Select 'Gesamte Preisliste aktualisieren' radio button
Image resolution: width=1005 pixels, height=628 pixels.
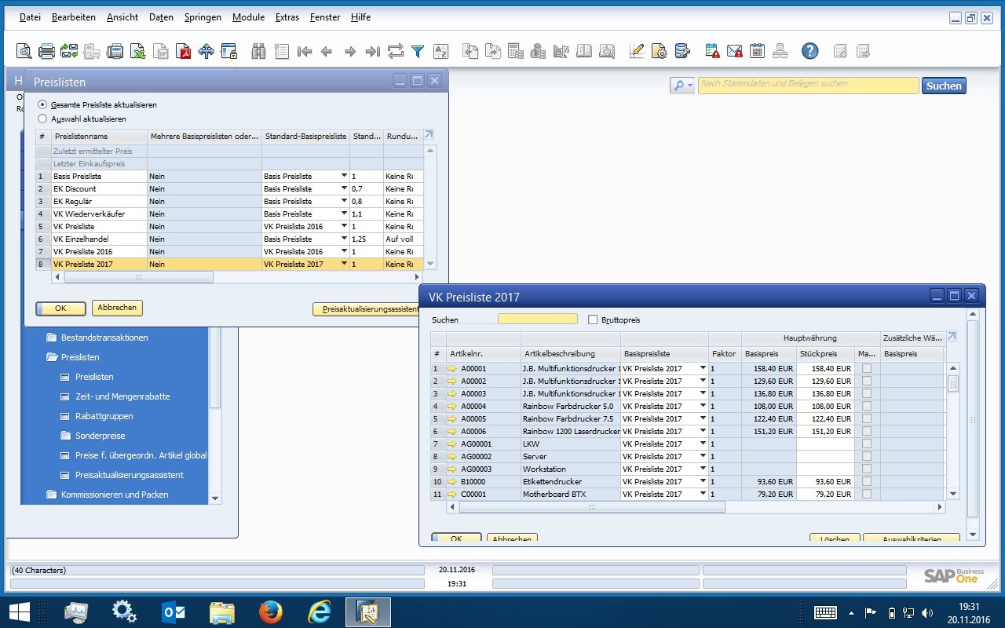(42, 104)
